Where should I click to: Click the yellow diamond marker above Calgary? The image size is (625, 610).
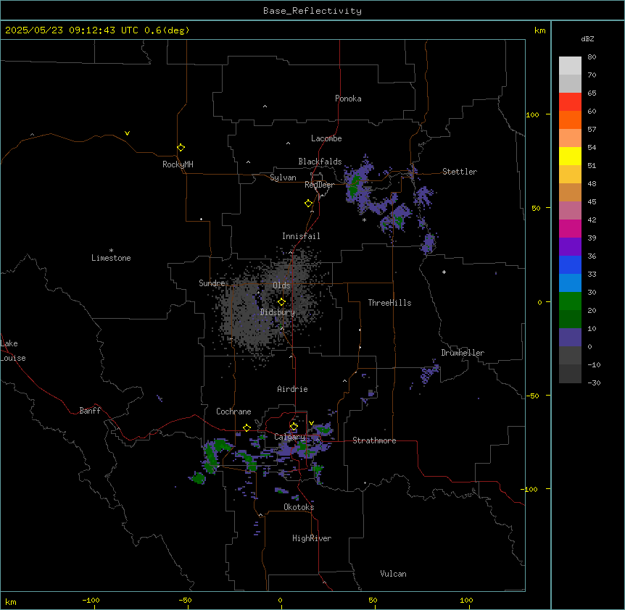[x=294, y=427]
